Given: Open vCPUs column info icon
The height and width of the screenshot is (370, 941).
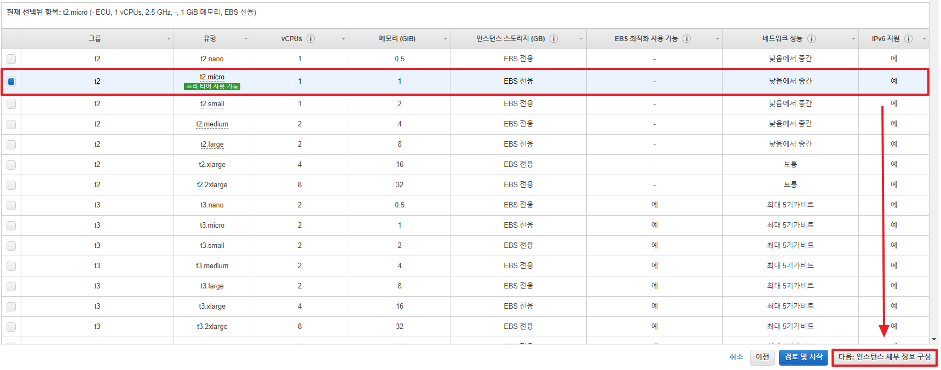Looking at the screenshot, I should pyautogui.click(x=310, y=39).
